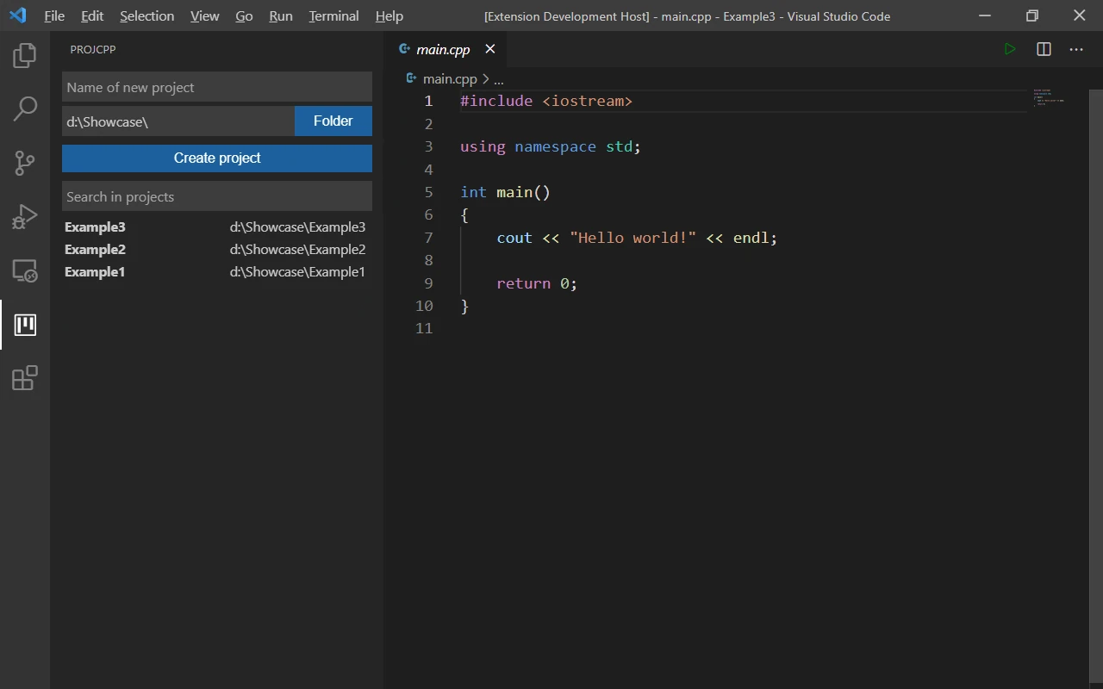
Task: Open the Run menu
Action: click(x=281, y=16)
